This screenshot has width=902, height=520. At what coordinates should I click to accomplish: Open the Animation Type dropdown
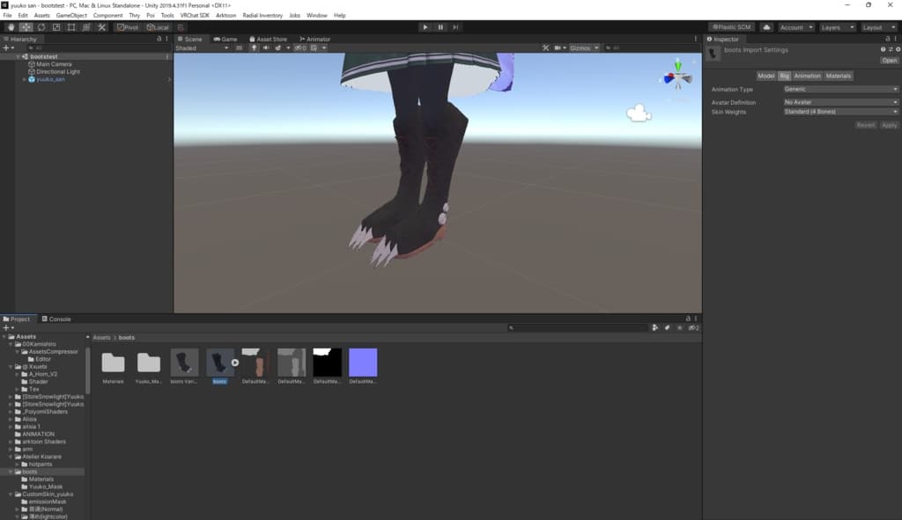pos(840,89)
